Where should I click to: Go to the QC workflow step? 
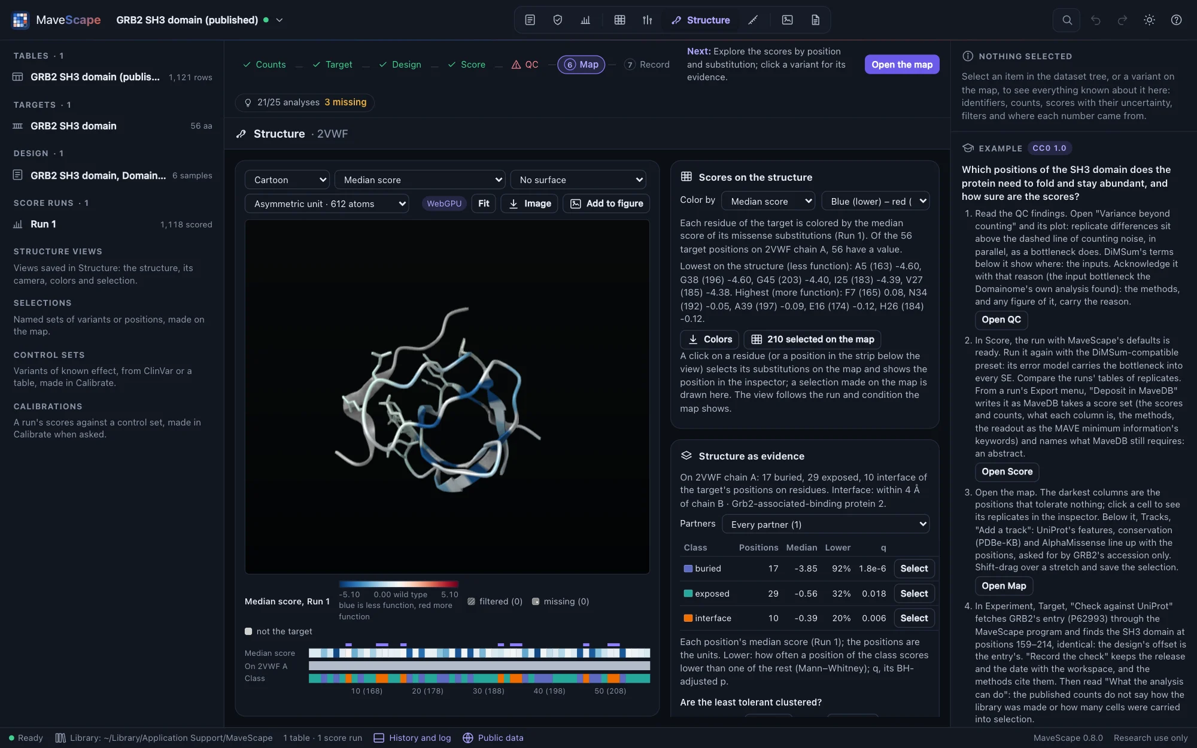click(525, 65)
